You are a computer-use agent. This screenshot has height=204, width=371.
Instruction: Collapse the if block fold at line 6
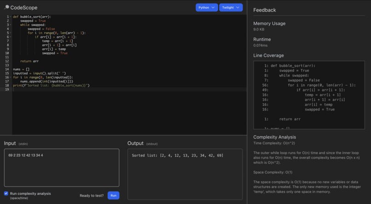[11, 37]
